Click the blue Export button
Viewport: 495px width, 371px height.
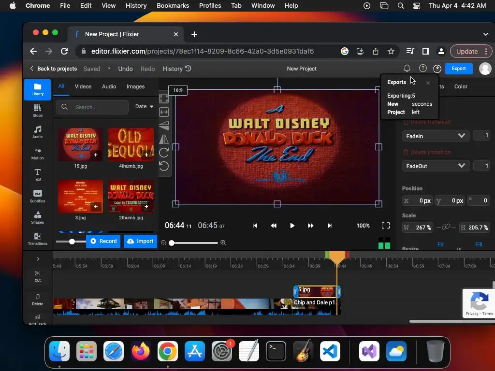click(x=459, y=69)
